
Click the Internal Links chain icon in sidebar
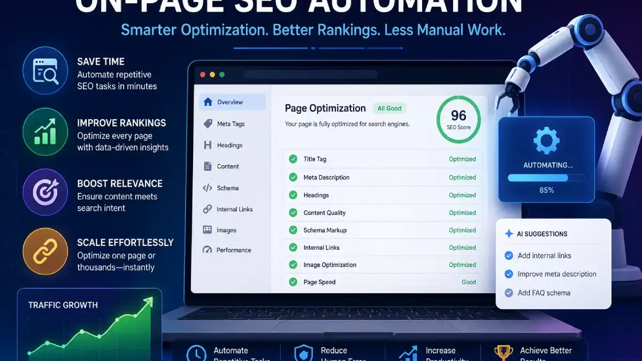click(x=208, y=209)
